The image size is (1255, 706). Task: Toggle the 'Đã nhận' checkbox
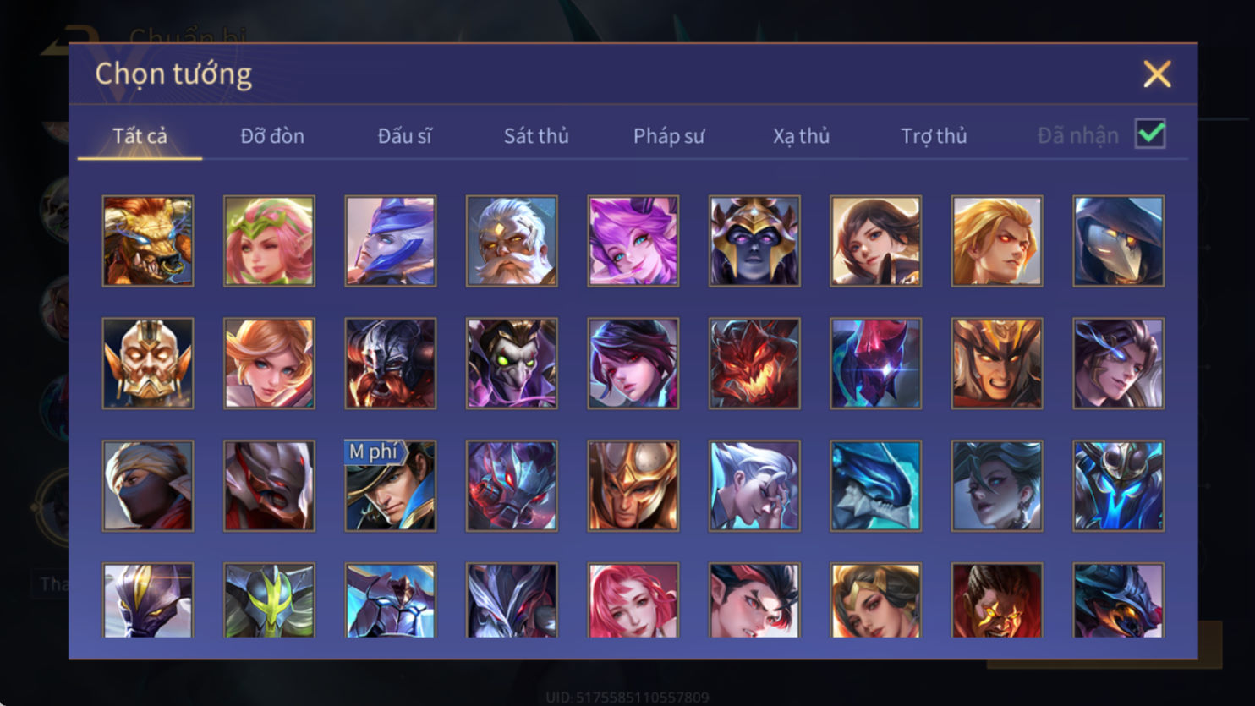point(1150,134)
